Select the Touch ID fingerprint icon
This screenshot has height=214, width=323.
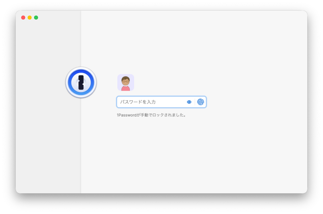(x=201, y=102)
